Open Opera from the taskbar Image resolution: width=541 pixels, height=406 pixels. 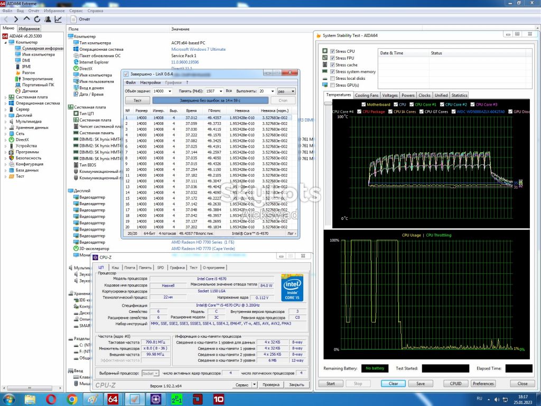51,400
